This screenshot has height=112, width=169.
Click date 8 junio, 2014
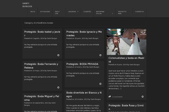click(122, 65)
